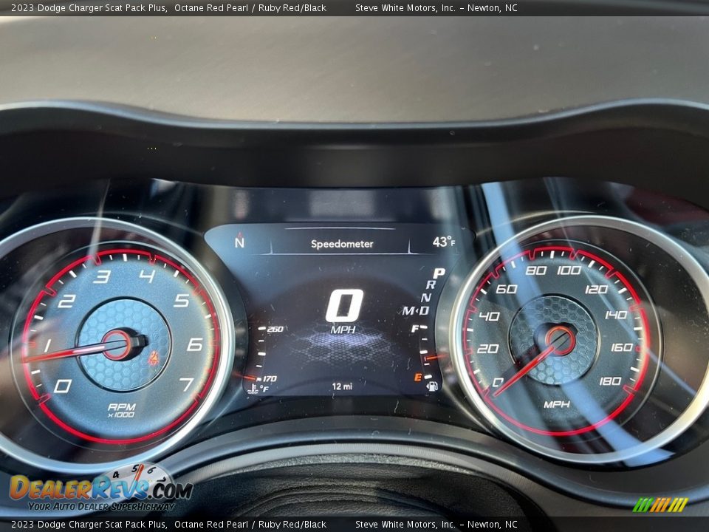This screenshot has height=532, width=709.
Task: Tap the red warning light in the tachometer
Action: (154, 358)
